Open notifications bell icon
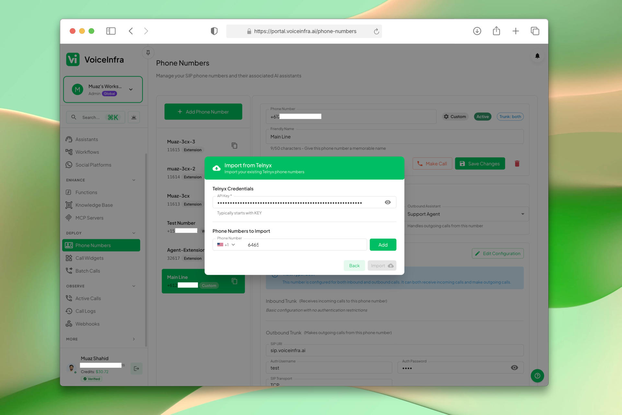The height and width of the screenshot is (415, 622). point(537,56)
